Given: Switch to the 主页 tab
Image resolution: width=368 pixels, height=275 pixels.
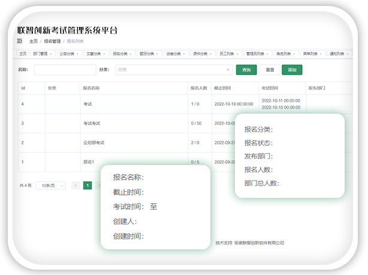Looking at the screenshot, I should [23, 54].
